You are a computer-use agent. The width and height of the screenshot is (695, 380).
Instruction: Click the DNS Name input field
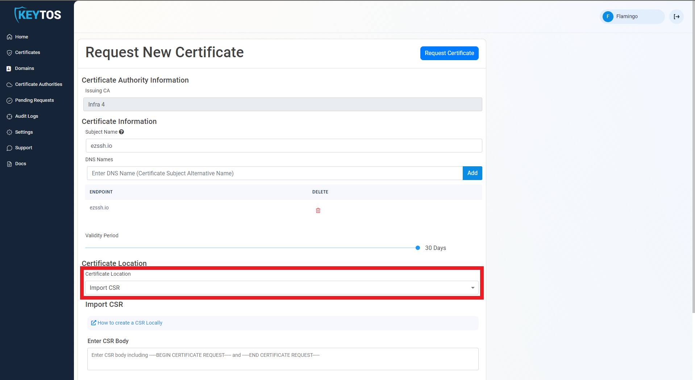tap(275, 173)
